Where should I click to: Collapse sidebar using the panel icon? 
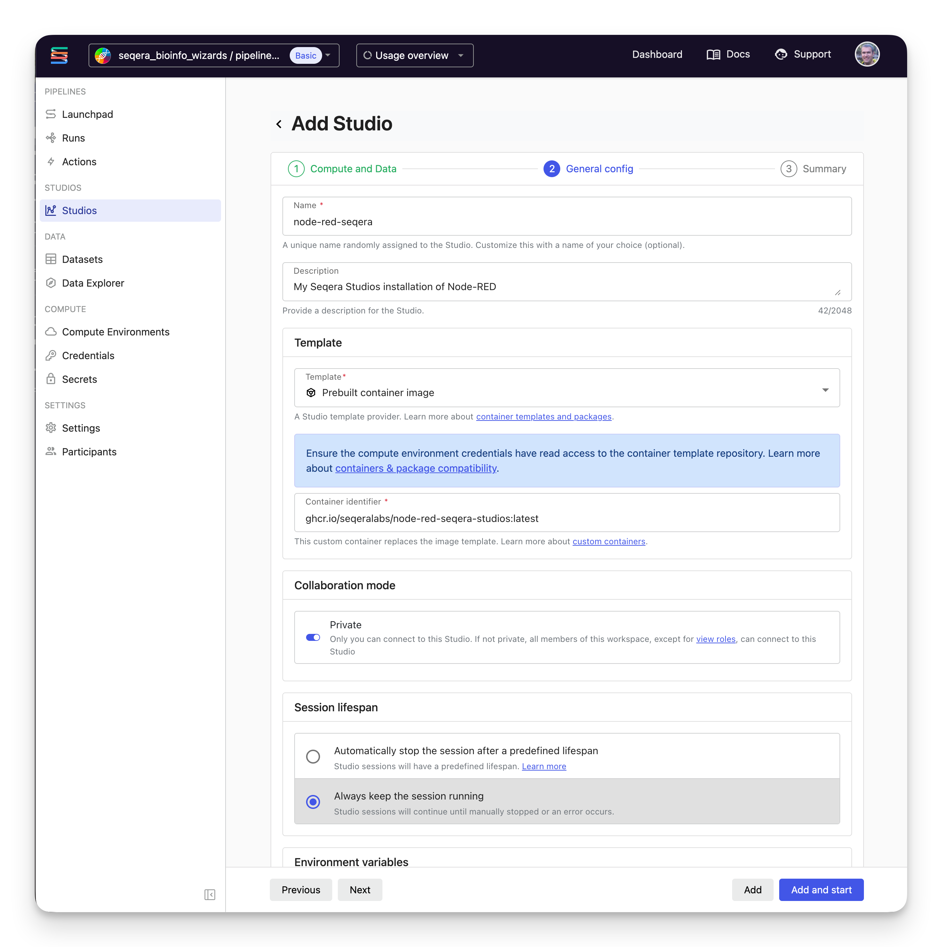(210, 895)
